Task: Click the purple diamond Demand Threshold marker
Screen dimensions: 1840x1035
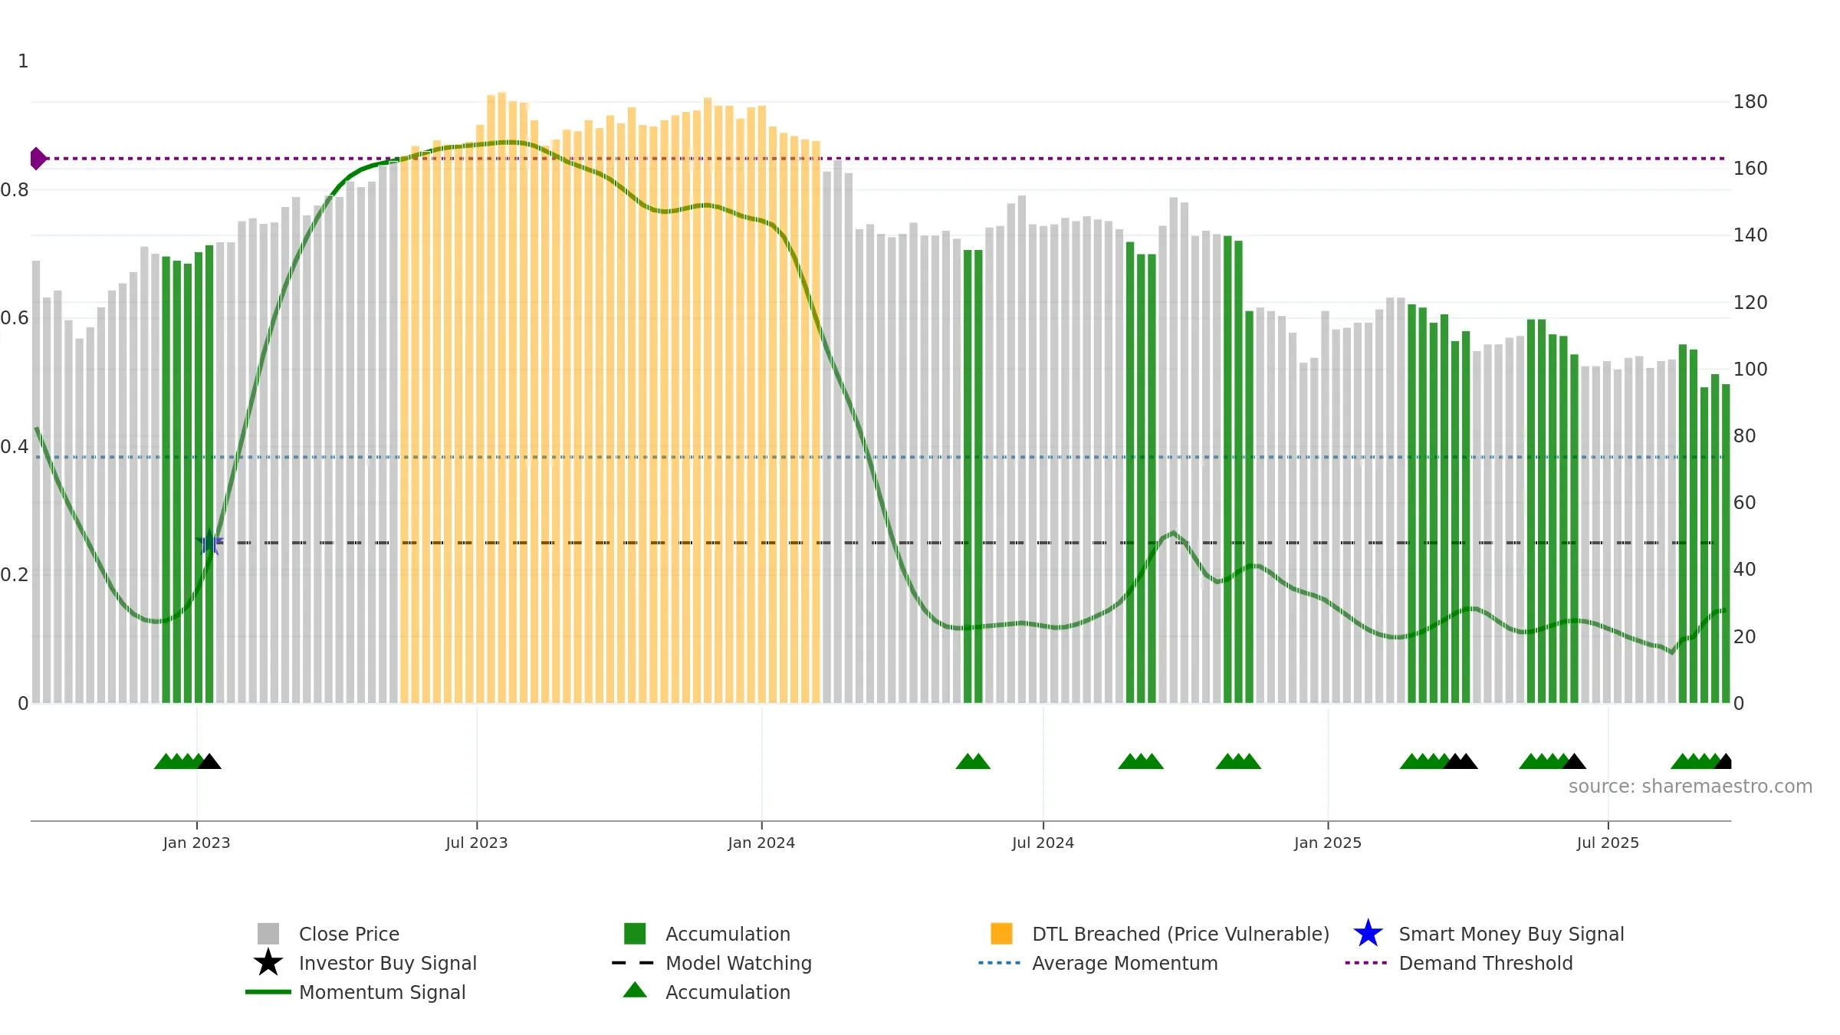Action: point(38,159)
